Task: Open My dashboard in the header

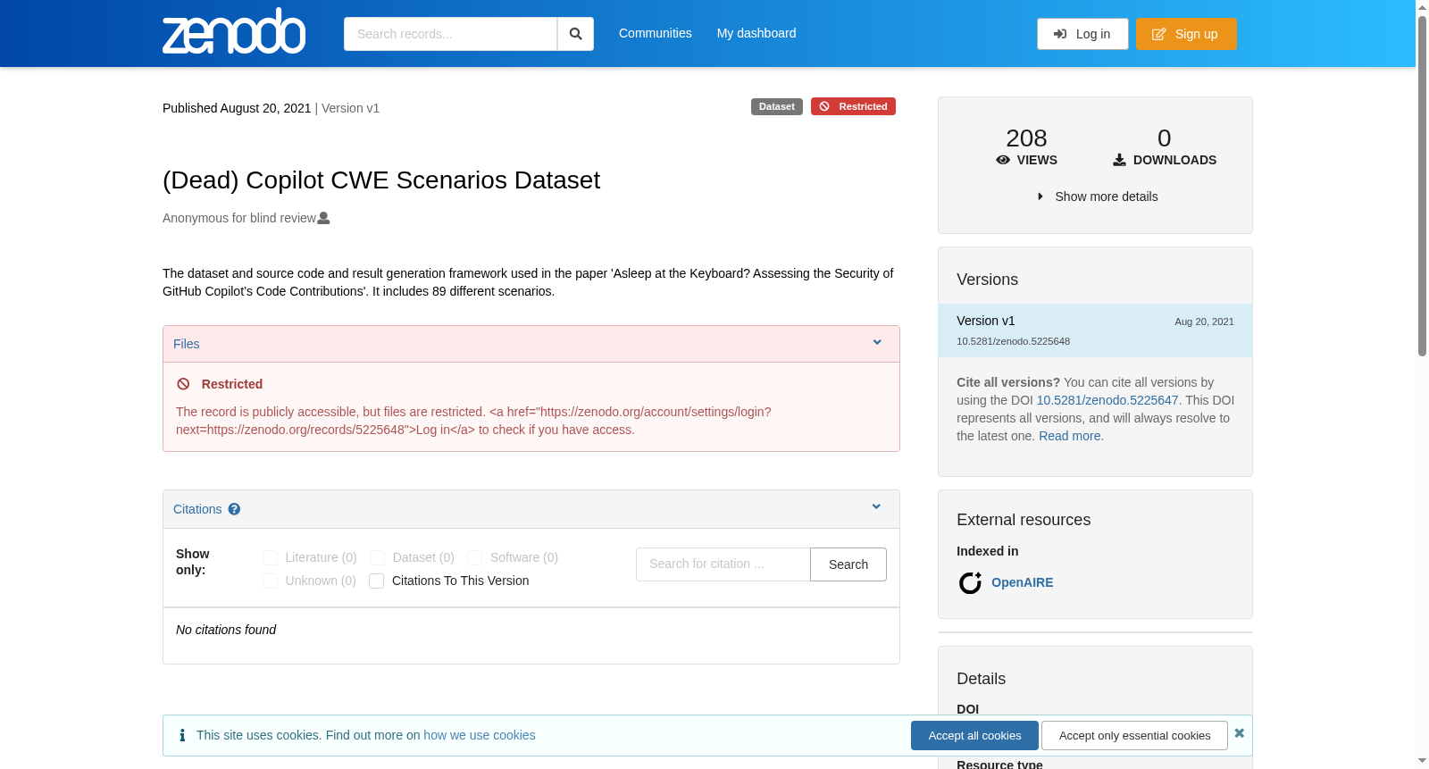Action: (756, 33)
